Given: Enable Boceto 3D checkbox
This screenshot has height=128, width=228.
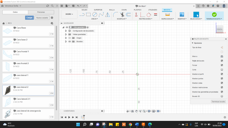Looking at the screenshot, I should [222, 96].
